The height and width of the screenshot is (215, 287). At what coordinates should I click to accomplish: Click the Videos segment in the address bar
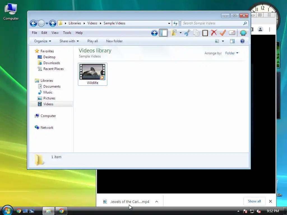pyautogui.click(x=92, y=23)
